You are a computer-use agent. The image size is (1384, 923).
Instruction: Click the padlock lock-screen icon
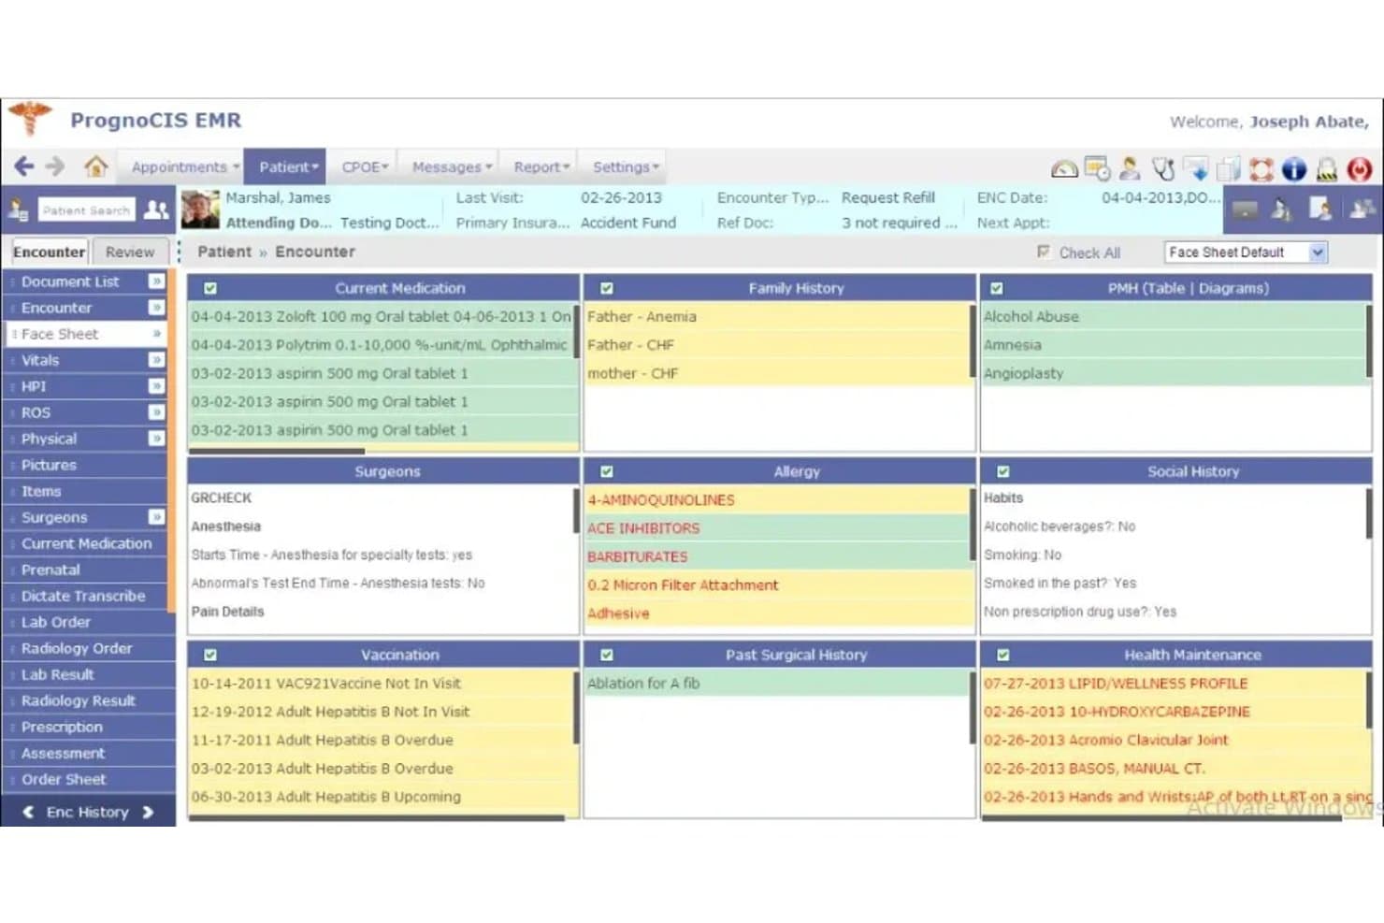pyautogui.click(x=1326, y=169)
